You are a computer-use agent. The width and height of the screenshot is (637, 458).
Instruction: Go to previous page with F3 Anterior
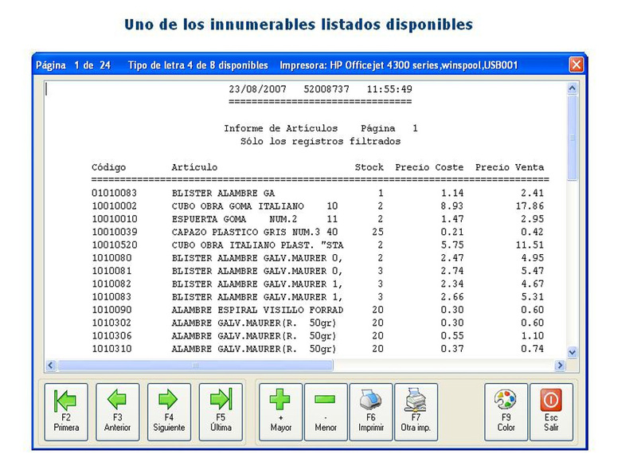click(117, 412)
